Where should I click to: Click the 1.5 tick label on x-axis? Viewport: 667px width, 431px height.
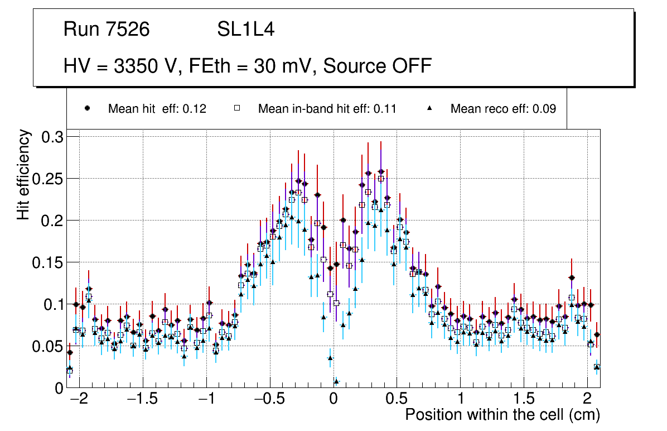tap(524, 400)
